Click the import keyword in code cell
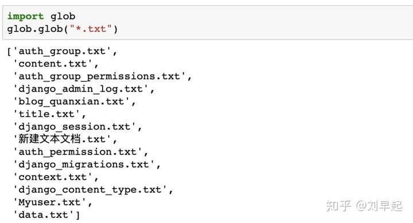Image resolution: width=413 pixels, height=223 pixels. click(x=25, y=16)
